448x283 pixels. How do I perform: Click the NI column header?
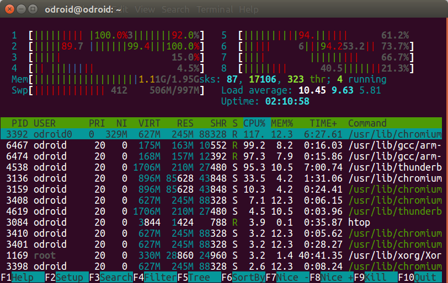(x=122, y=123)
